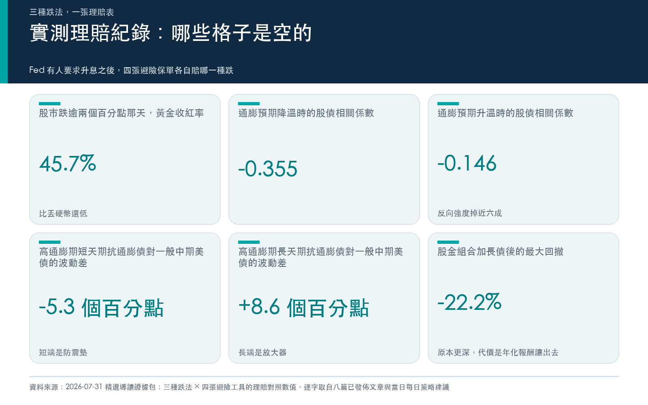Select the label '通膨預期降溫時的股債相關係數'
This screenshot has width=648, height=405.
coord(306,113)
